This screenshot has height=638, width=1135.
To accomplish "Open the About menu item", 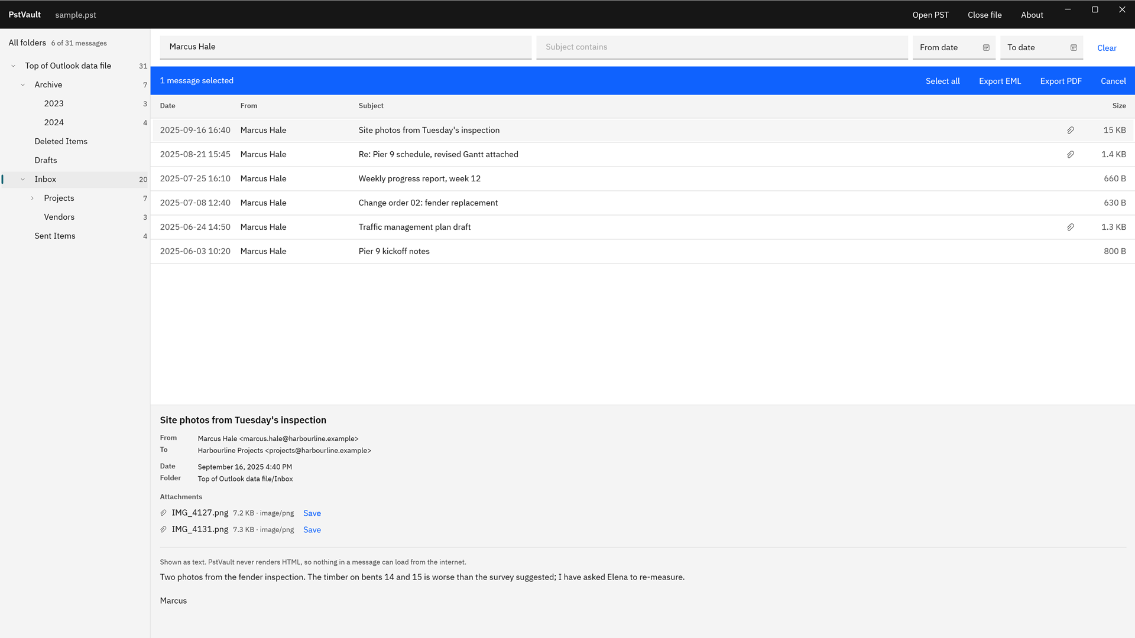I will (1032, 15).
